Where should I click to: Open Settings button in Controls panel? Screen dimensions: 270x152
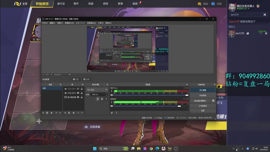pos(203,110)
